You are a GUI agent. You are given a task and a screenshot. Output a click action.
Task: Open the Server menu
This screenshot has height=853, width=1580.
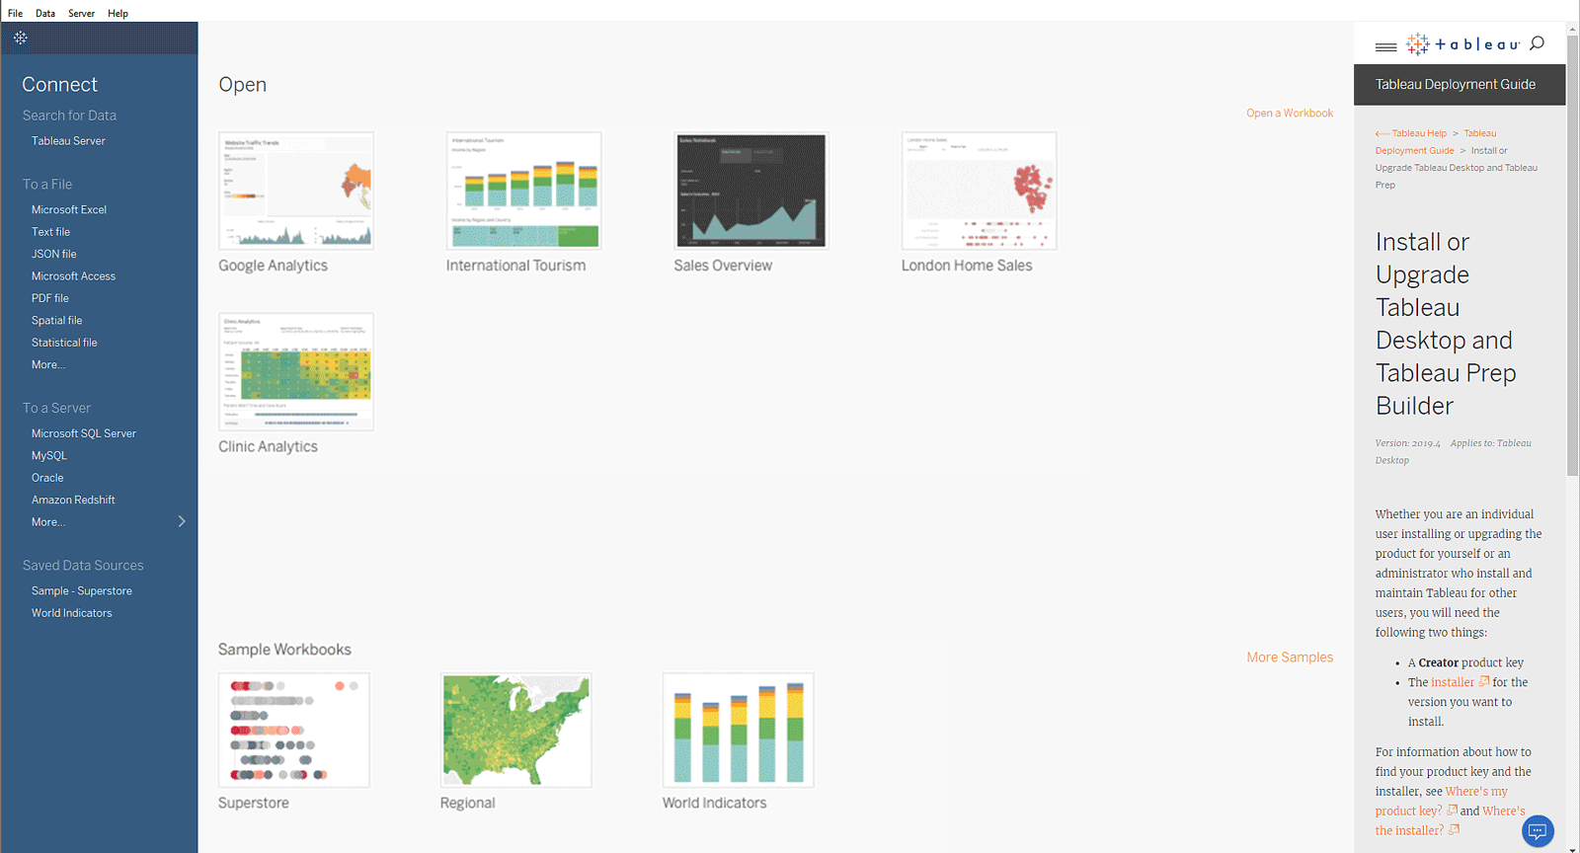[x=81, y=13]
